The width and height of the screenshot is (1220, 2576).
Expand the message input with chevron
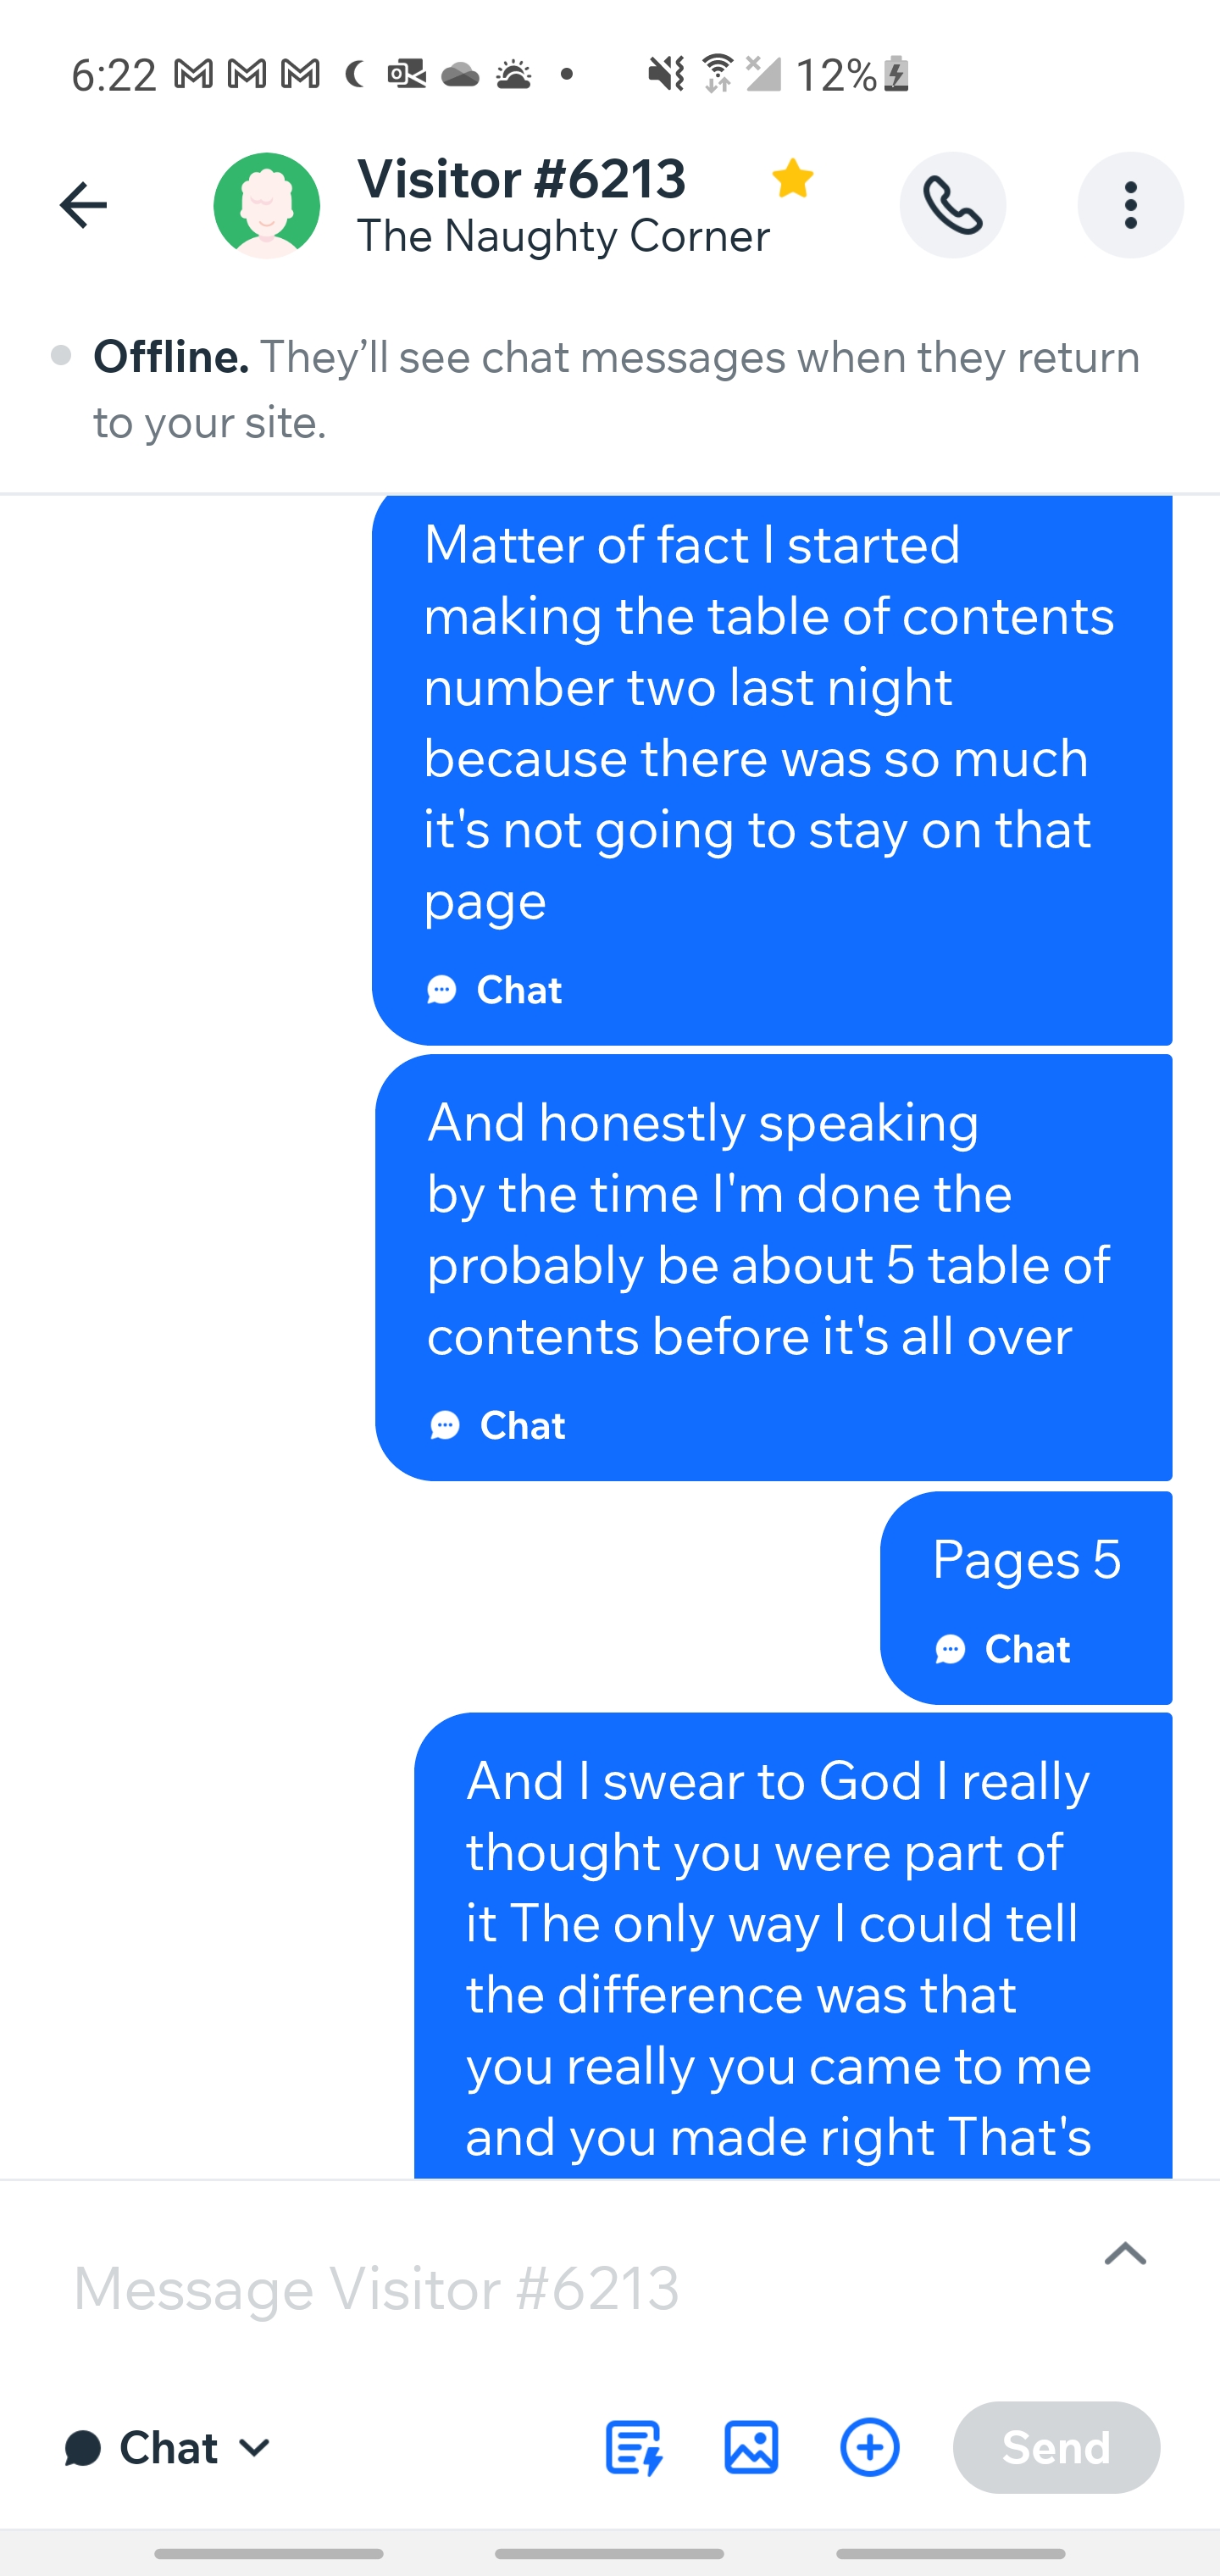(1125, 2253)
